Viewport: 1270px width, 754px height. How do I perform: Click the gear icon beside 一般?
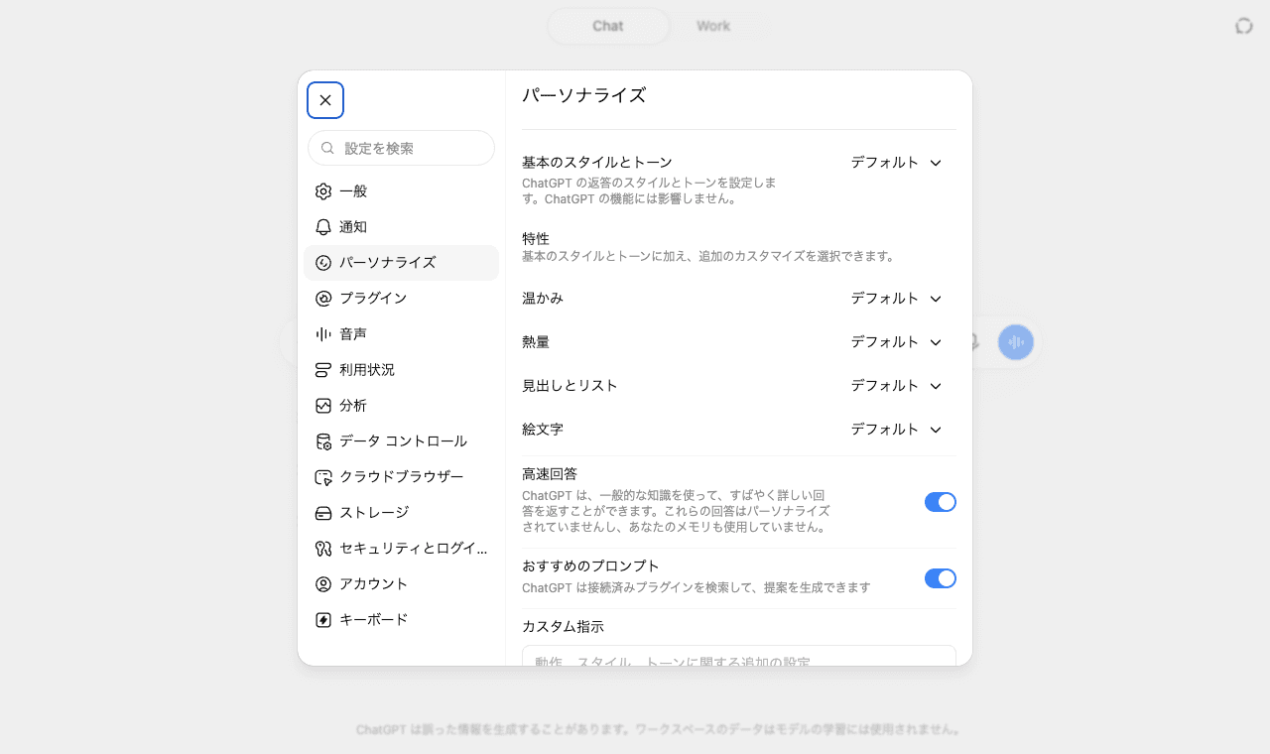(323, 191)
